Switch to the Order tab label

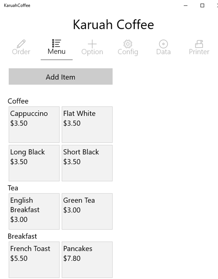(x=21, y=52)
